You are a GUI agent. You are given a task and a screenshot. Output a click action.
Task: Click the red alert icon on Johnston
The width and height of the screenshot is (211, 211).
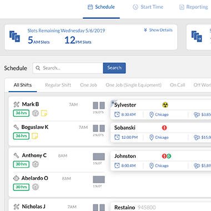164,156
